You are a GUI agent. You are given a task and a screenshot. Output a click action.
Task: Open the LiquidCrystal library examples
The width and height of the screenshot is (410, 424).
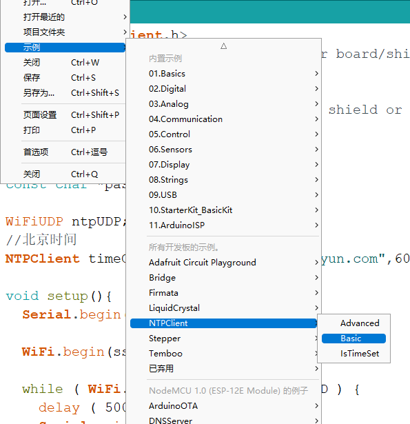point(223,307)
